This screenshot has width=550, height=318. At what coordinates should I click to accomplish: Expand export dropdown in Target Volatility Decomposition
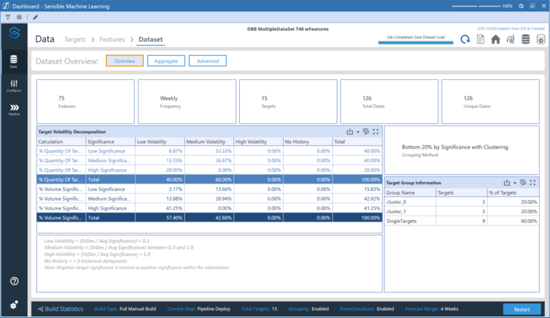pos(358,131)
